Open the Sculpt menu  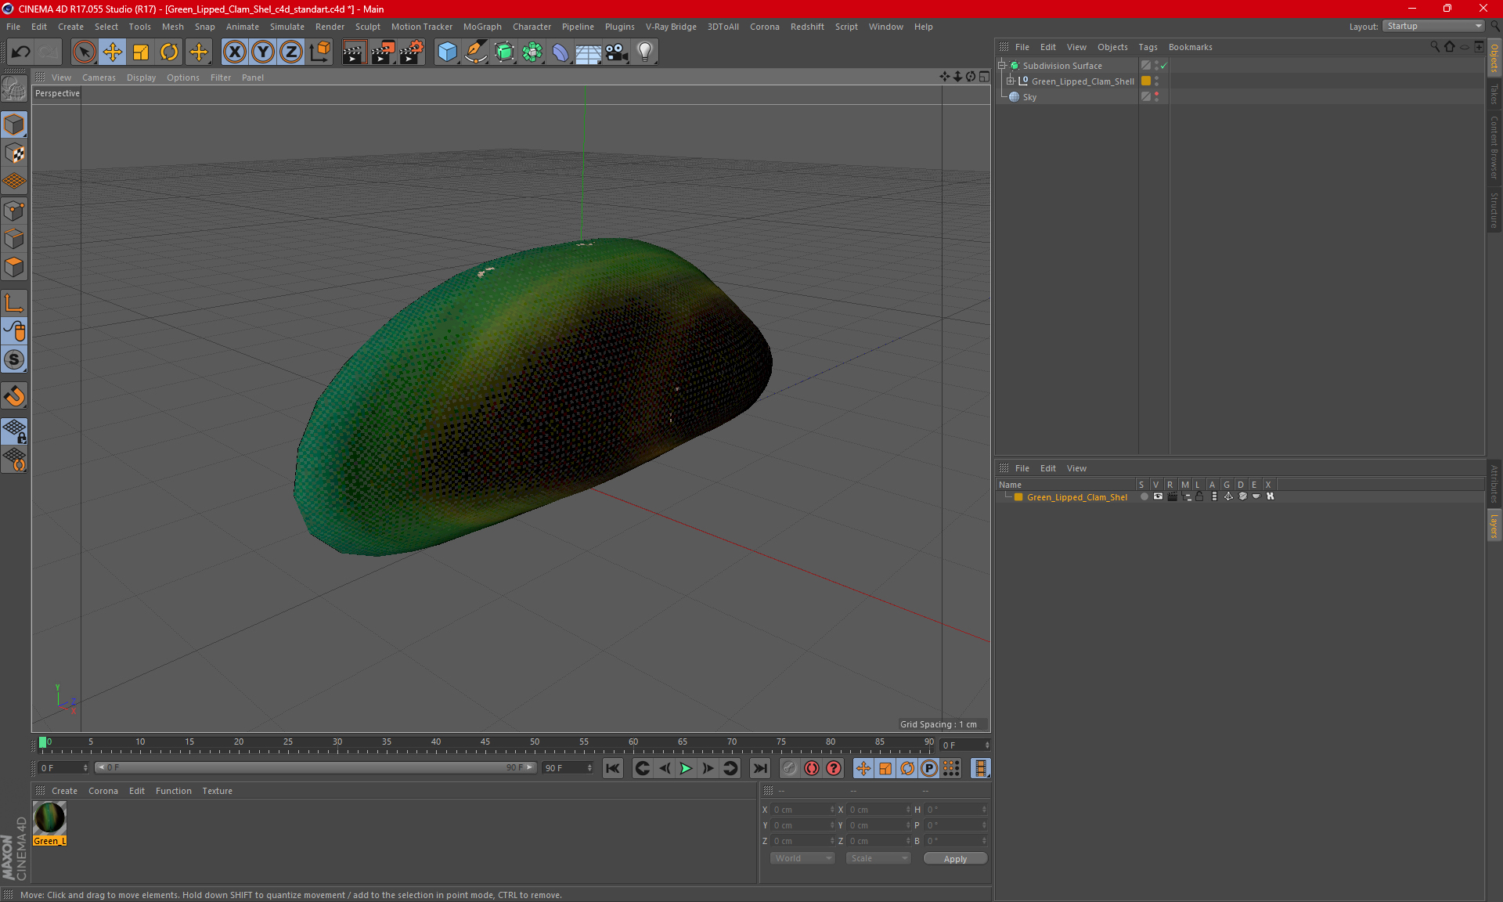point(367,27)
